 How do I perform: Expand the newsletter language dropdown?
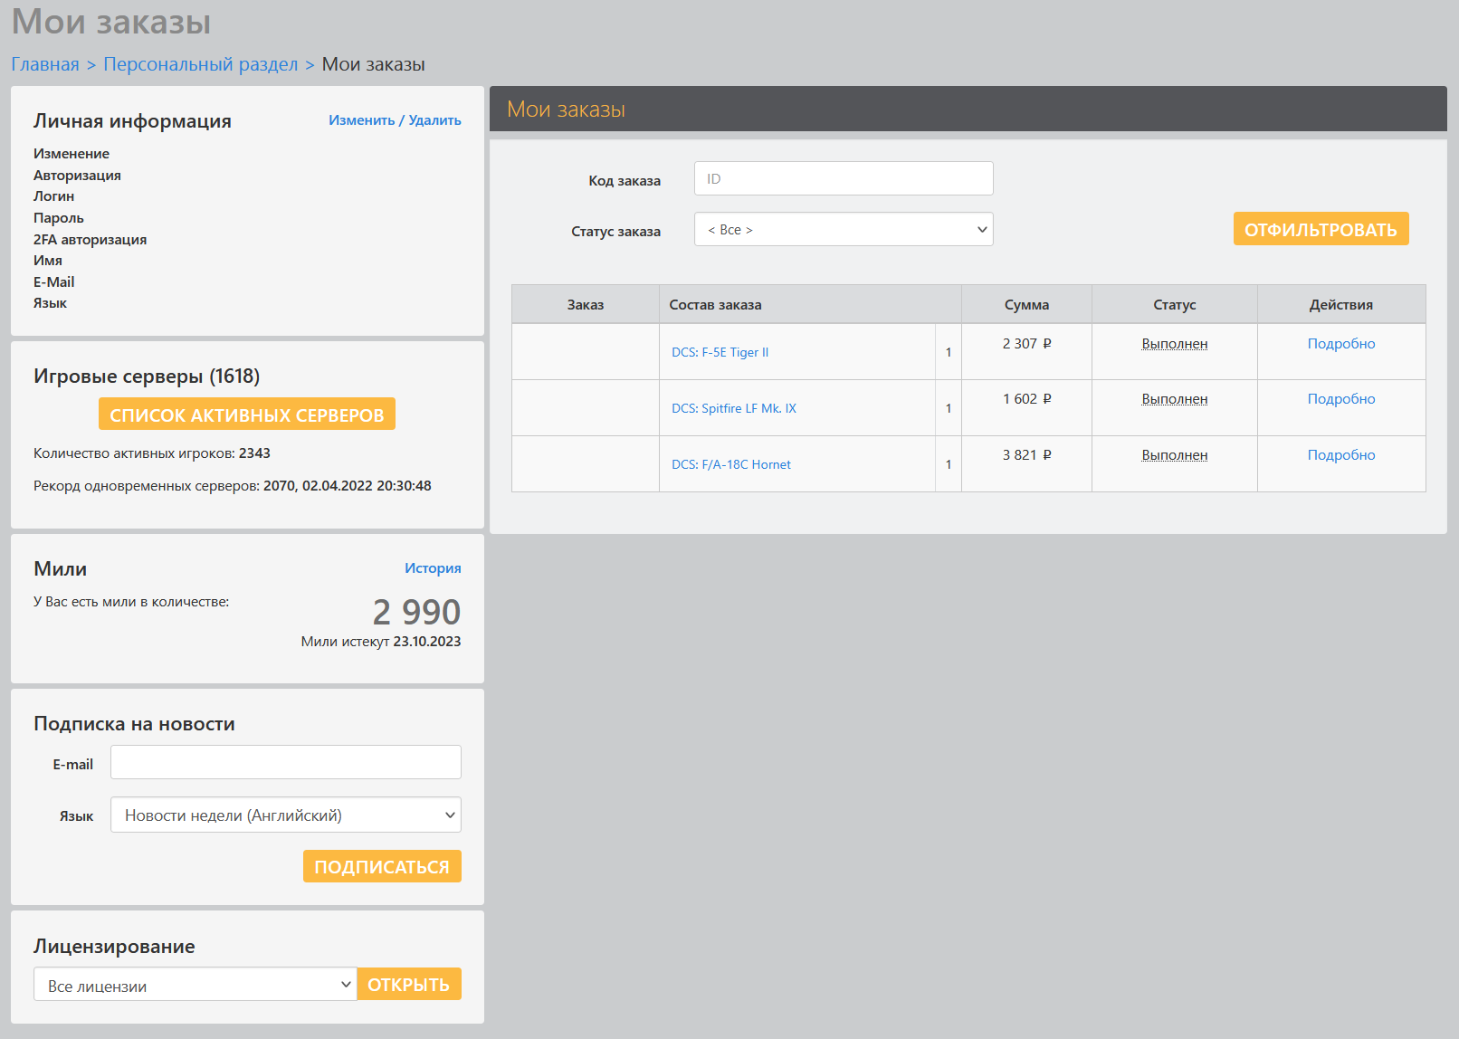tap(285, 815)
